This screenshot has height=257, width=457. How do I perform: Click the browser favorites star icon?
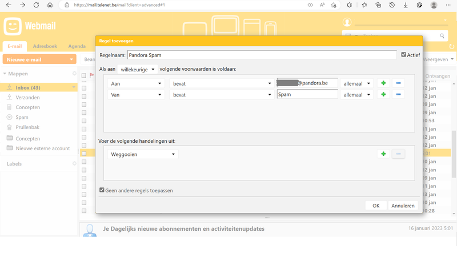364,5
